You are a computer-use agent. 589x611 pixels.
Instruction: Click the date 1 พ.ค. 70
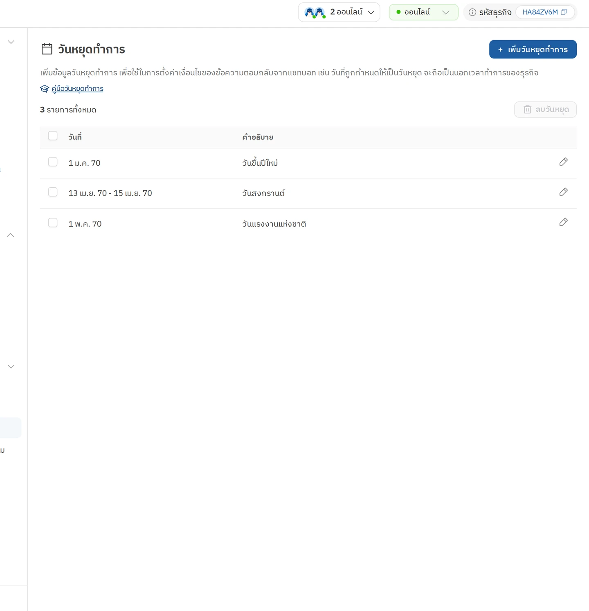tap(85, 224)
